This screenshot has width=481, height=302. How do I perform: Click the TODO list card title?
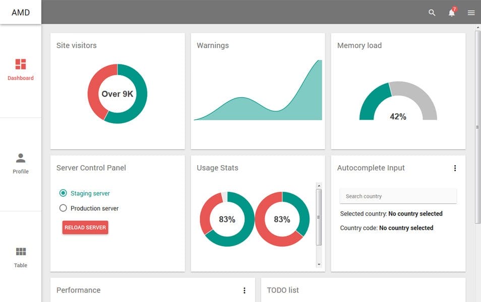282,290
